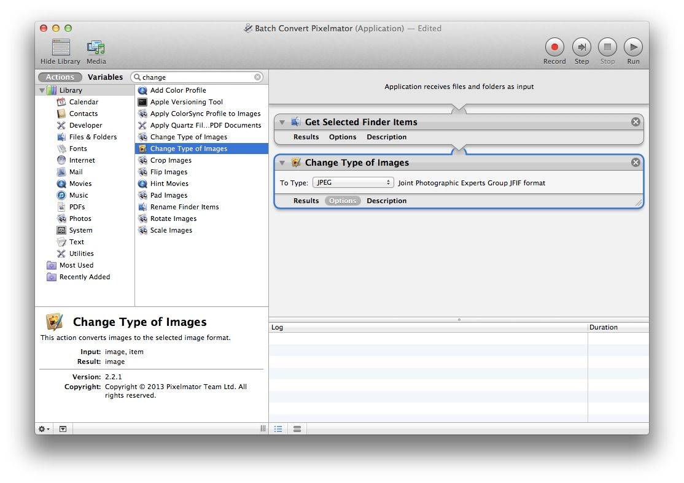Collapse the Change Type of Images action
684x483 pixels.
coord(282,163)
